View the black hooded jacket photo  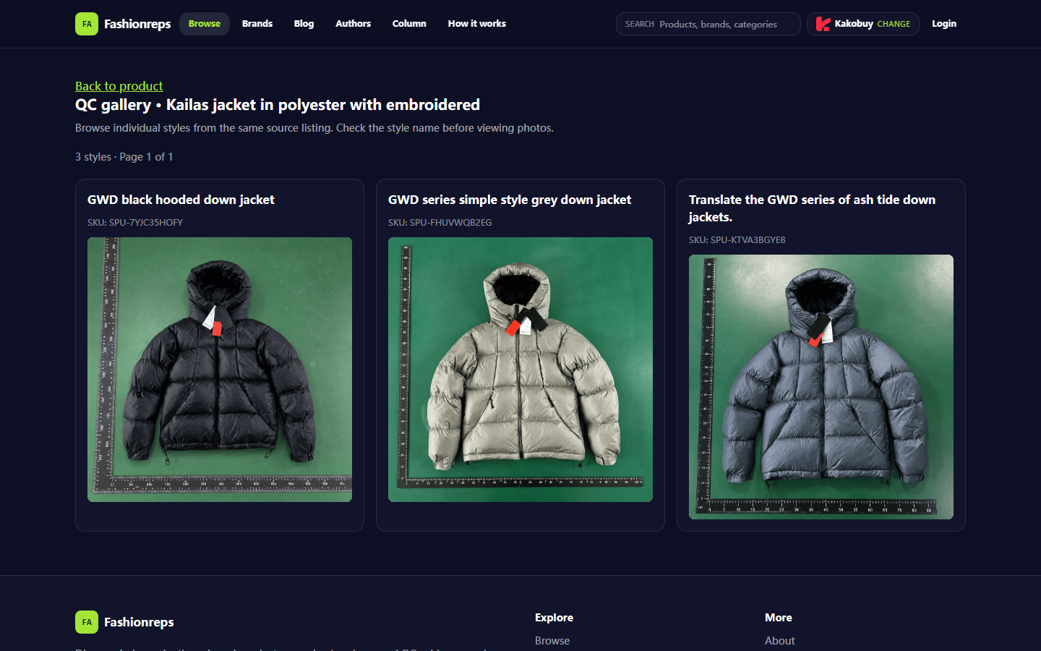pyautogui.click(x=220, y=370)
